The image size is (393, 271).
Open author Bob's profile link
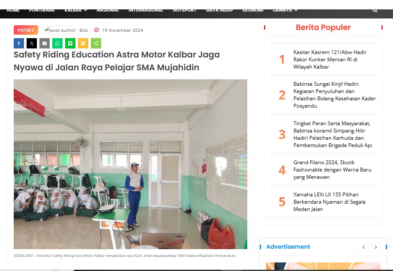click(84, 30)
